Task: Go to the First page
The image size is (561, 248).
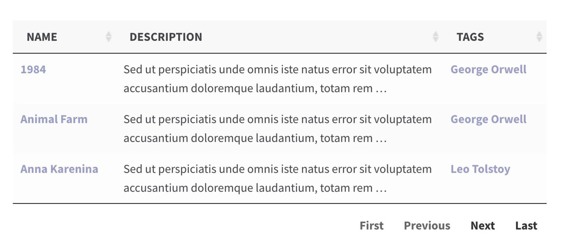Action: coord(371,225)
